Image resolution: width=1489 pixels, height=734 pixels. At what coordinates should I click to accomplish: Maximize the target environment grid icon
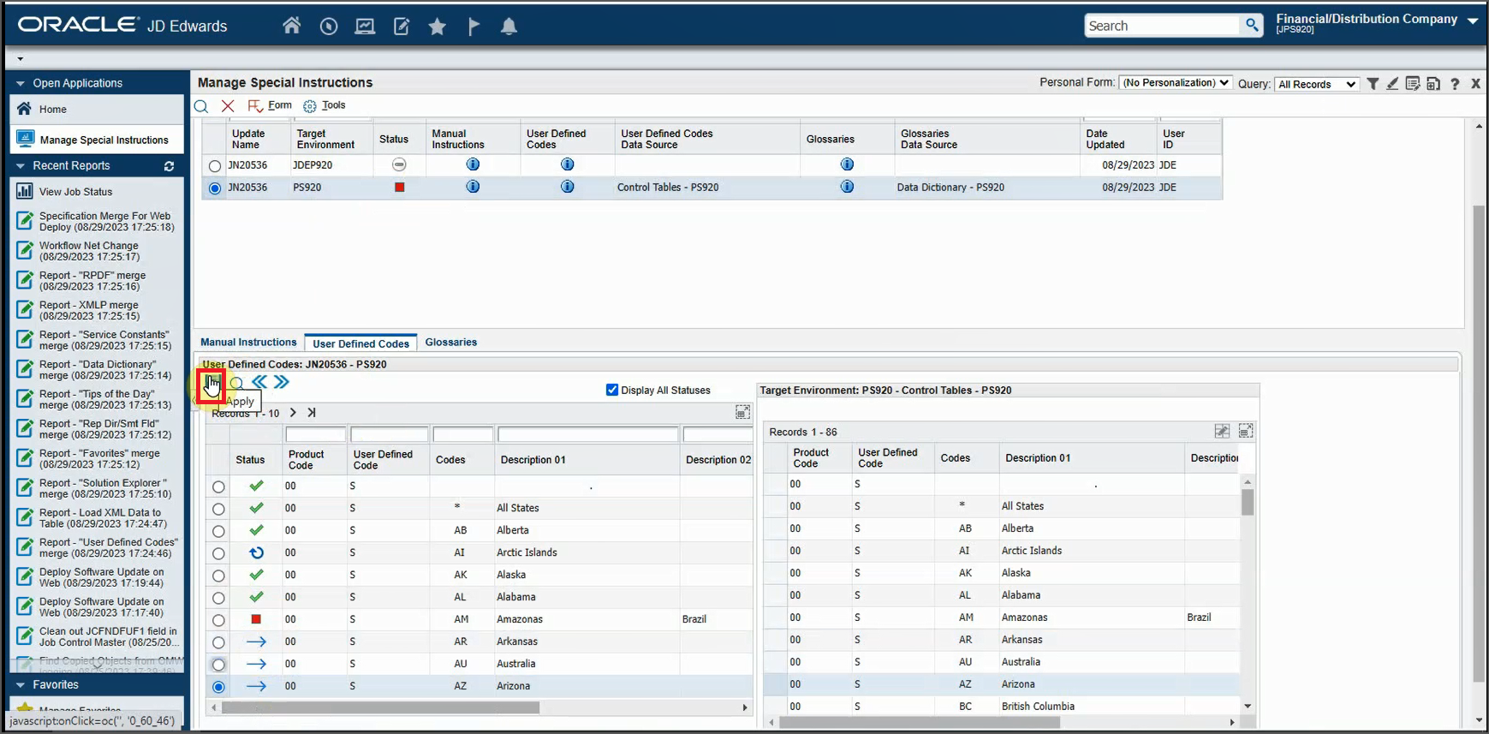[x=1246, y=431]
